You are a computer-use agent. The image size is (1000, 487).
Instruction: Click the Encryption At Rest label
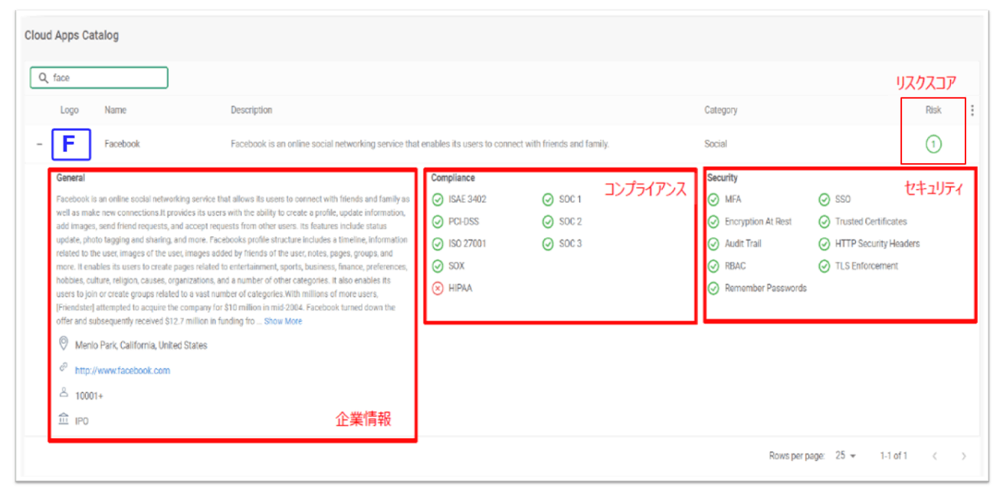click(x=759, y=222)
